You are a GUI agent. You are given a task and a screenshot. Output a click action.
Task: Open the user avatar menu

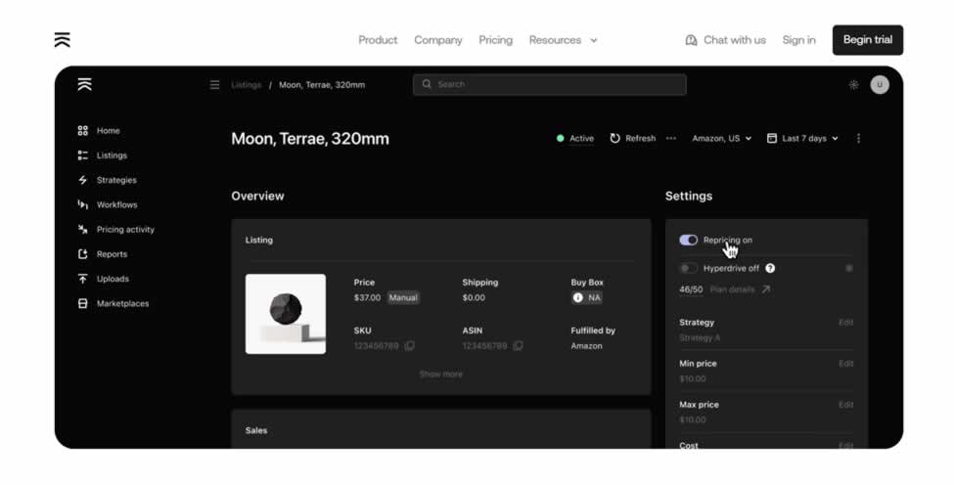[x=880, y=85]
